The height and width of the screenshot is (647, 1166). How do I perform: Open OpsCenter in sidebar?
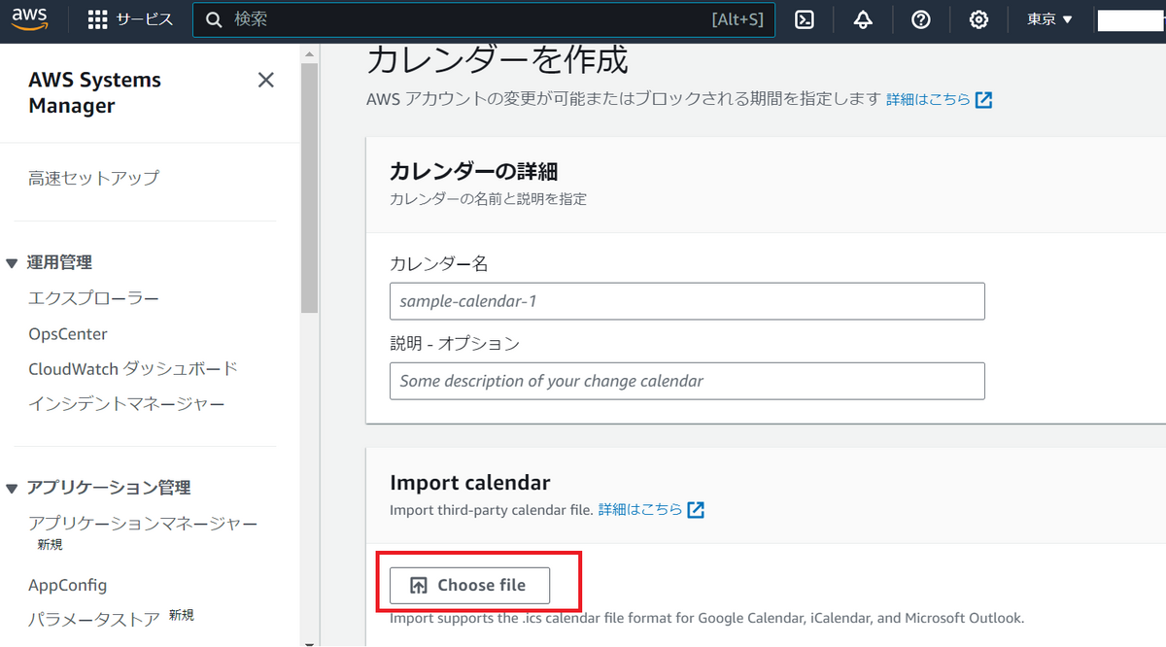tap(68, 334)
